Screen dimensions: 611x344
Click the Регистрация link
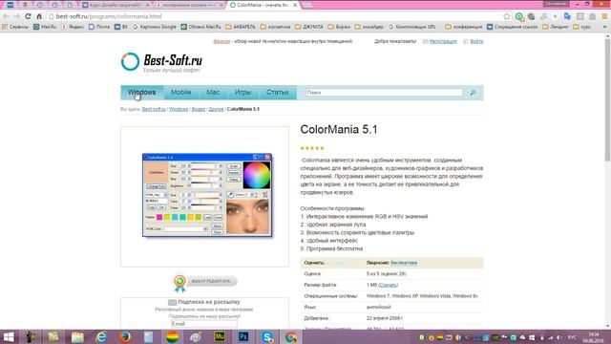pyautogui.click(x=443, y=41)
